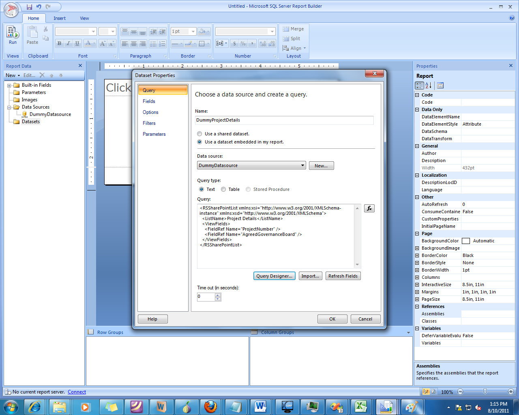Choose the Table query type
The image size is (519, 415).
click(223, 189)
